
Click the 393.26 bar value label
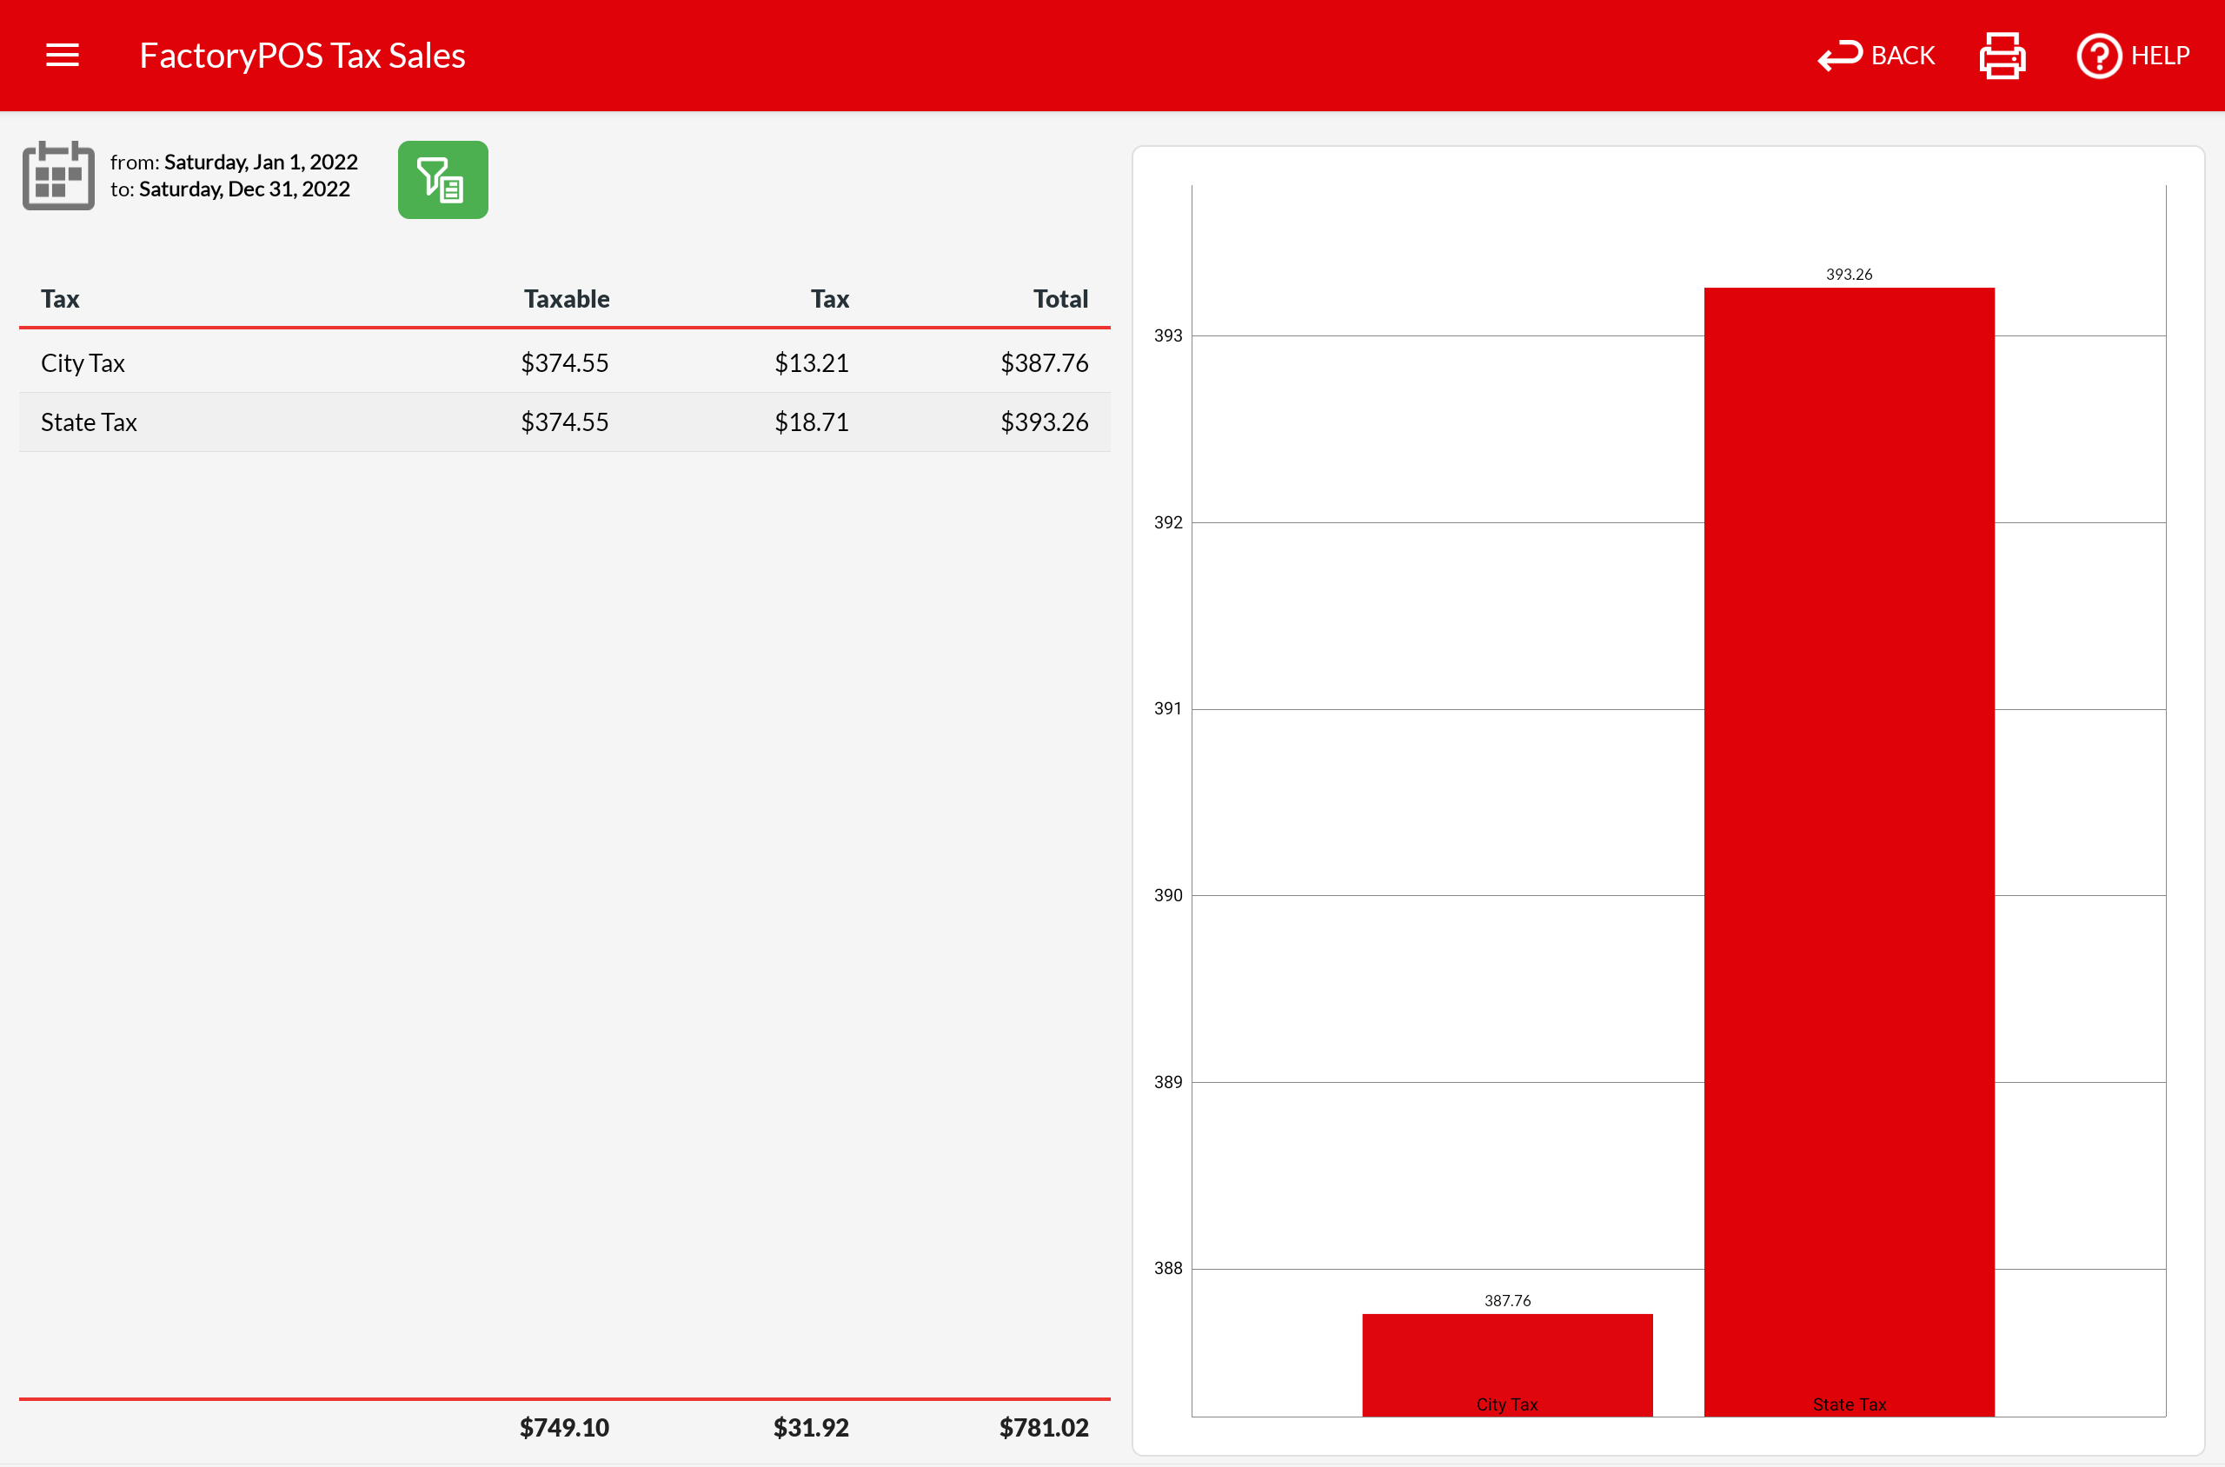coord(1849,274)
